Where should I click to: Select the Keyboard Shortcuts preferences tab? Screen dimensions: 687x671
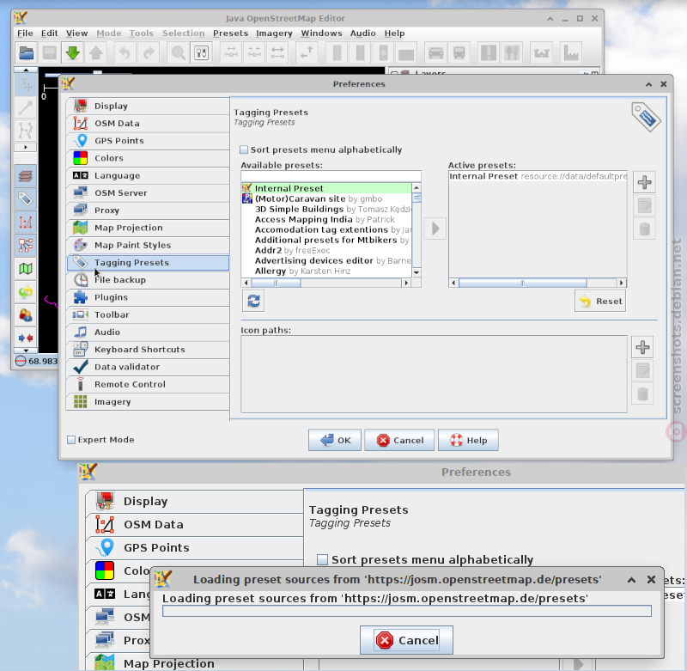tap(148, 350)
